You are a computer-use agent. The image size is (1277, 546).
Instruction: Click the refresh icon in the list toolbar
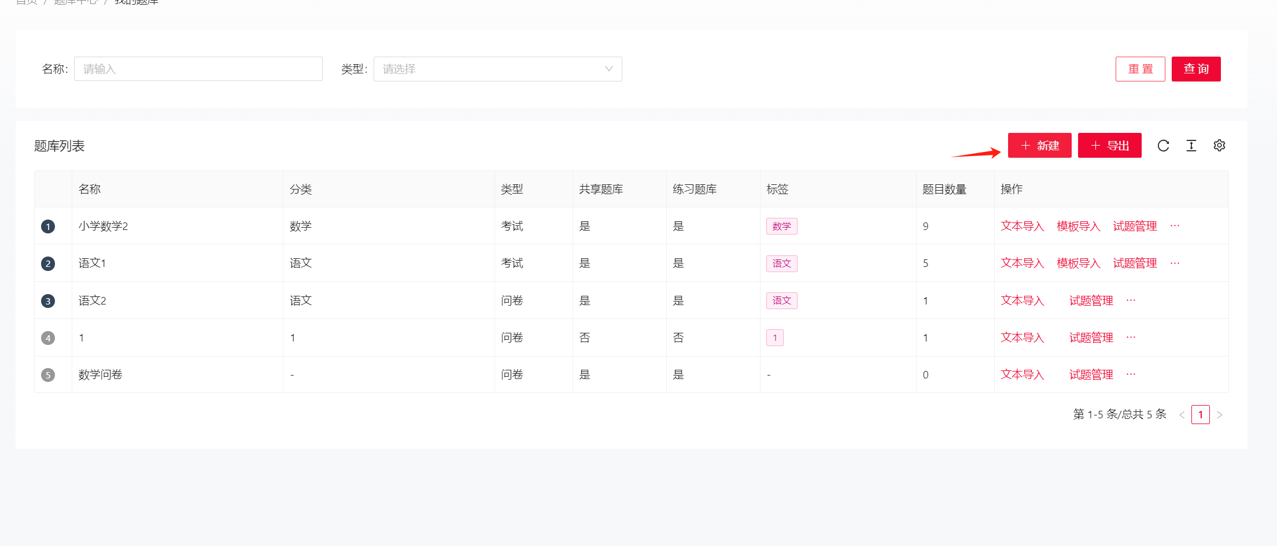point(1163,146)
